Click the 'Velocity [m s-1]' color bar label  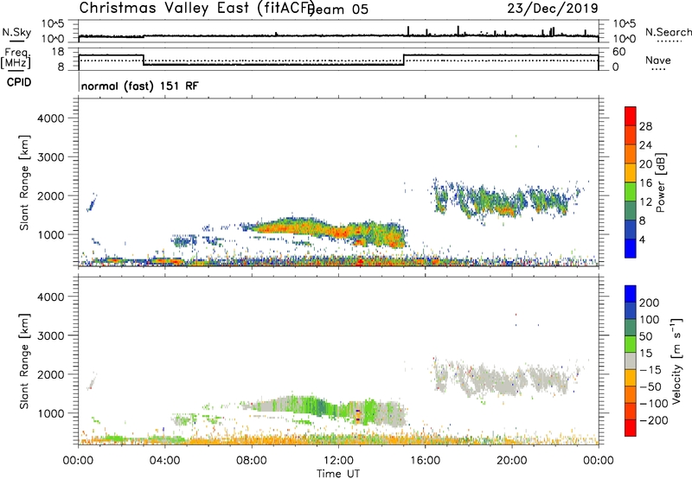pyautogui.click(x=676, y=361)
